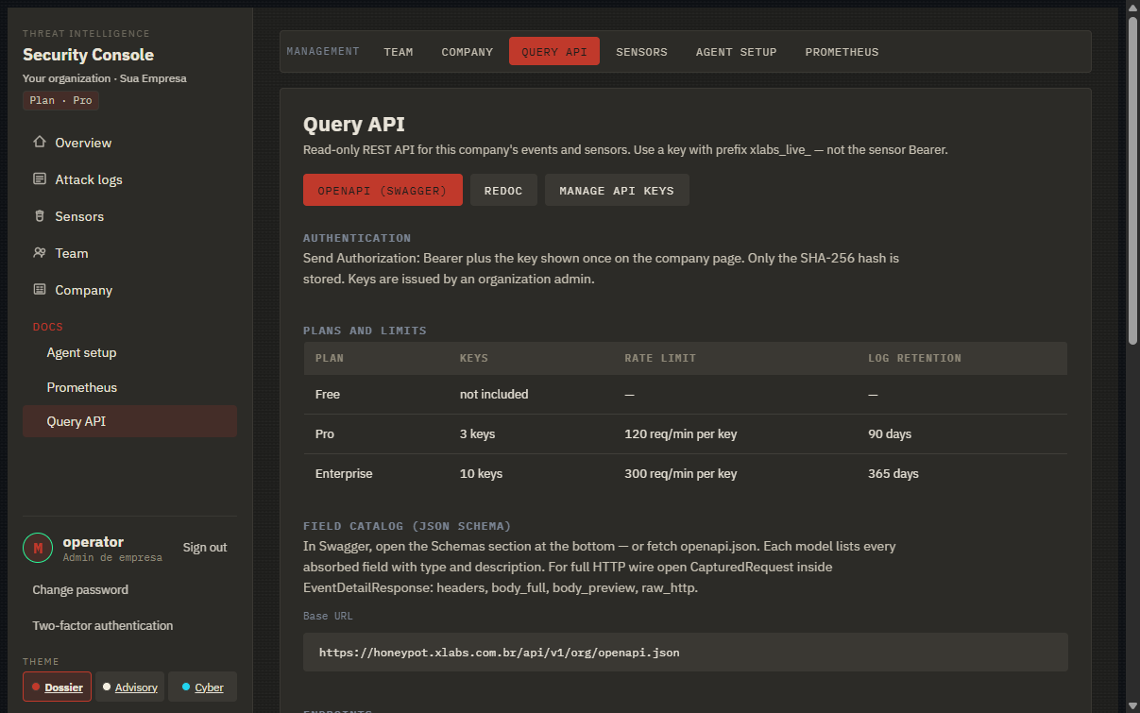Viewport: 1140px width, 713px height.
Task: Click the '90 days' retention cell
Action: point(890,433)
